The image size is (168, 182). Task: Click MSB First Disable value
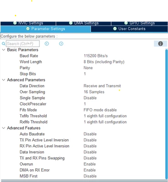[x=90, y=176]
